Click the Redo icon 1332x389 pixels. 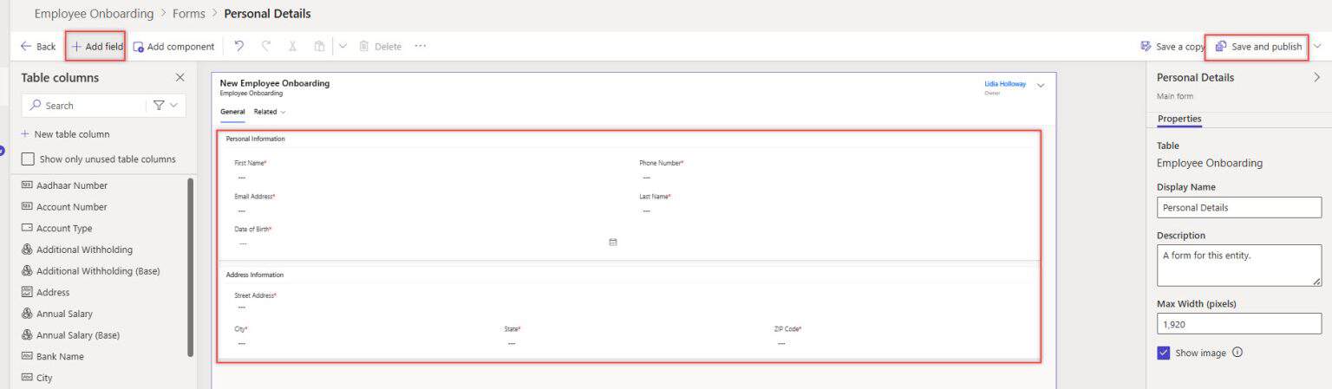266,46
